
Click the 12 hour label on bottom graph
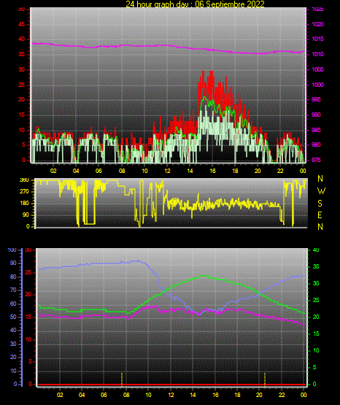point(171,395)
